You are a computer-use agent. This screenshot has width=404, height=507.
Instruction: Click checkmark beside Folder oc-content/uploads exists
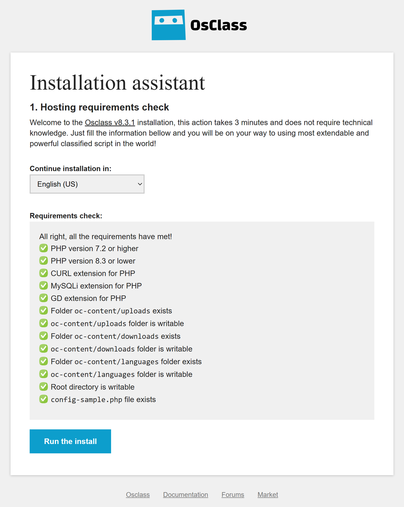(x=43, y=310)
